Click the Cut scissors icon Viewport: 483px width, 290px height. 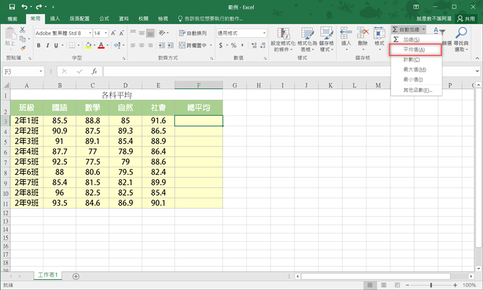pyautogui.click(x=22, y=29)
